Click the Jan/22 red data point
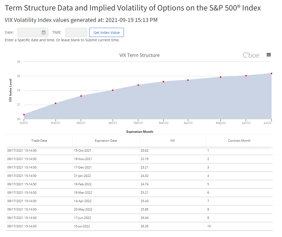 click(x=113, y=90)
